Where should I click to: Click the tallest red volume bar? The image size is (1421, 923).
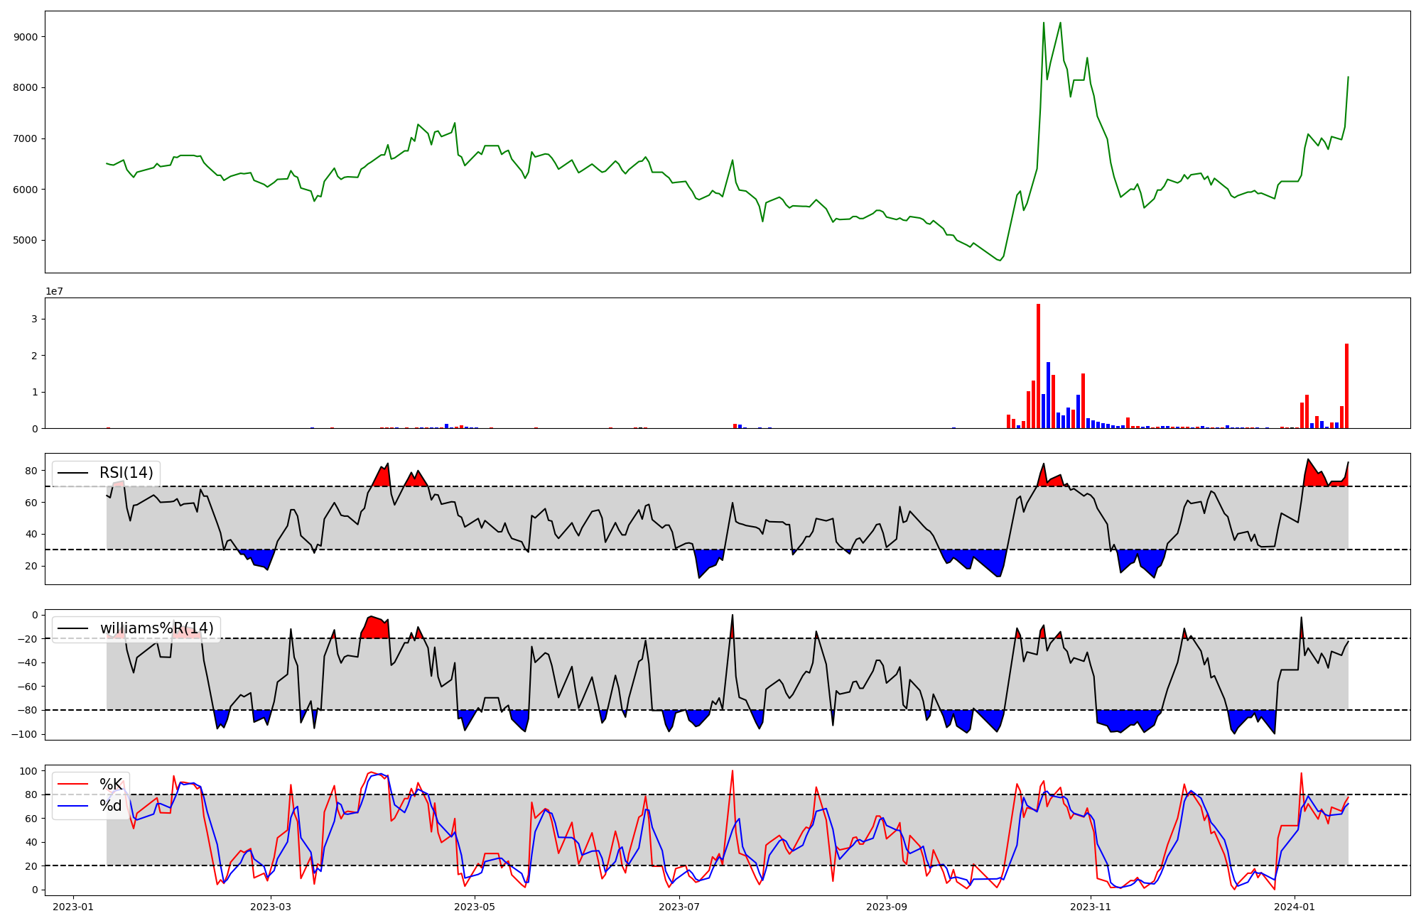pos(1038,366)
